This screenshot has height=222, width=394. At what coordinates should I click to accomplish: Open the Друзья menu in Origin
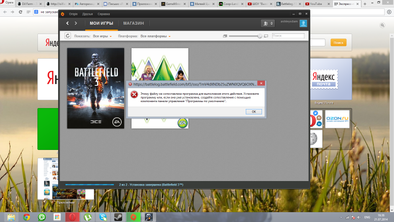[88, 14]
